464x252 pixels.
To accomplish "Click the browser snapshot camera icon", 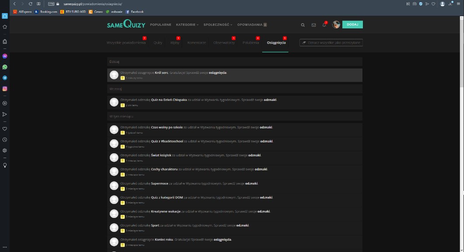I will pyautogui.click(x=415, y=3).
